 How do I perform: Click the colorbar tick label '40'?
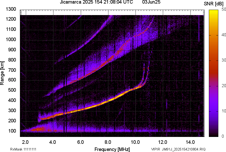coord(224,35)
